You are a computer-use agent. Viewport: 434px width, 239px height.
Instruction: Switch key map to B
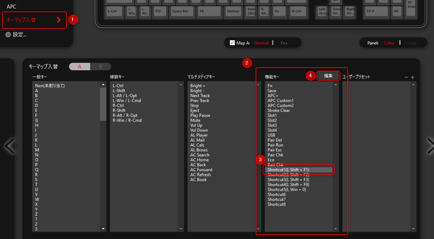click(100, 67)
